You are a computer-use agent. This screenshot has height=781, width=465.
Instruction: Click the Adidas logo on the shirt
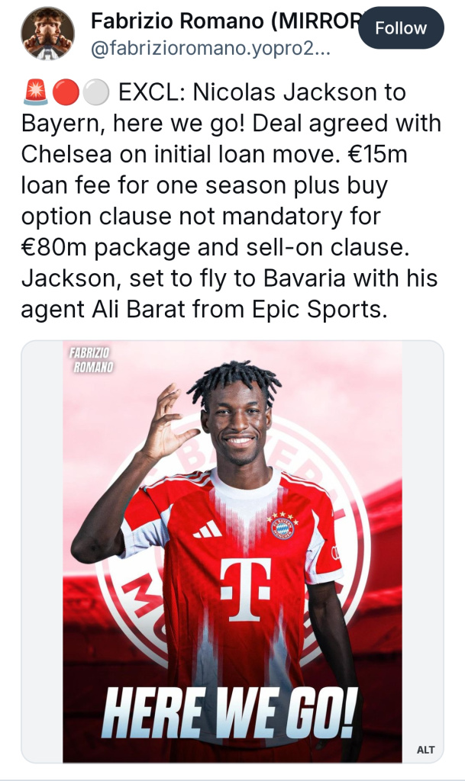pyautogui.click(x=208, y=529)
